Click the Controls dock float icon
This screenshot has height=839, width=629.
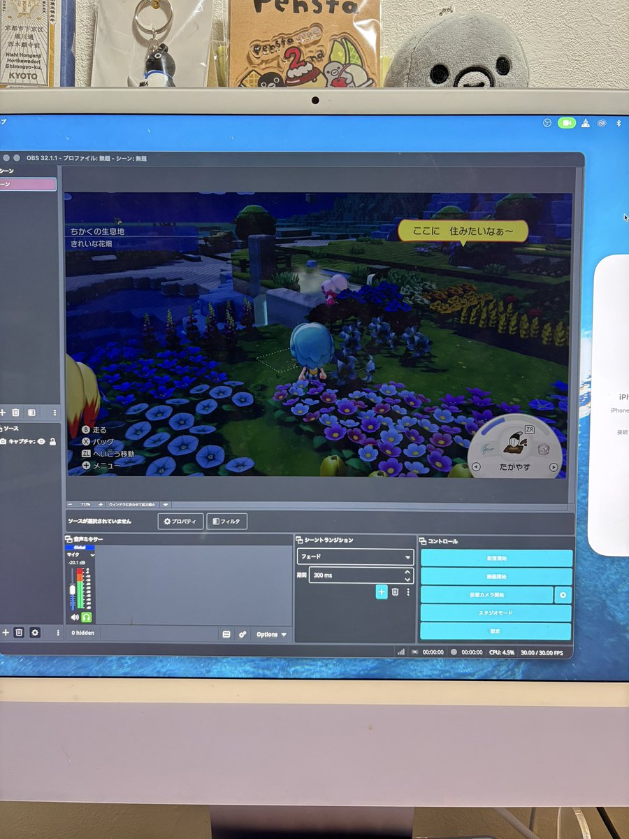point(423,541)
